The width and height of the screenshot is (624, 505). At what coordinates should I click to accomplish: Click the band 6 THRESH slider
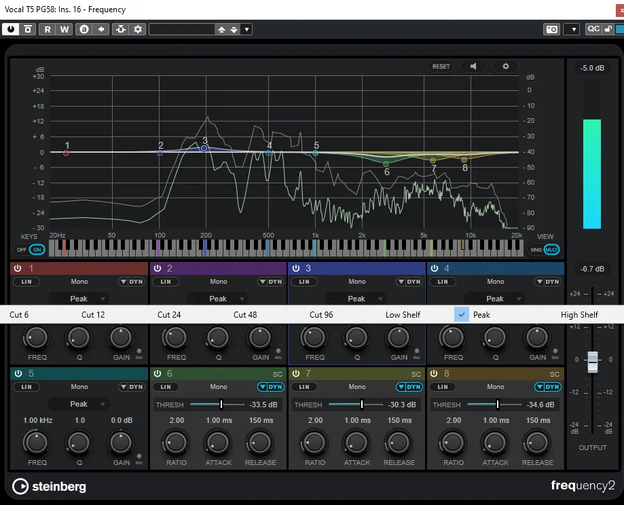pyautogui.click(x=217, y=405)
